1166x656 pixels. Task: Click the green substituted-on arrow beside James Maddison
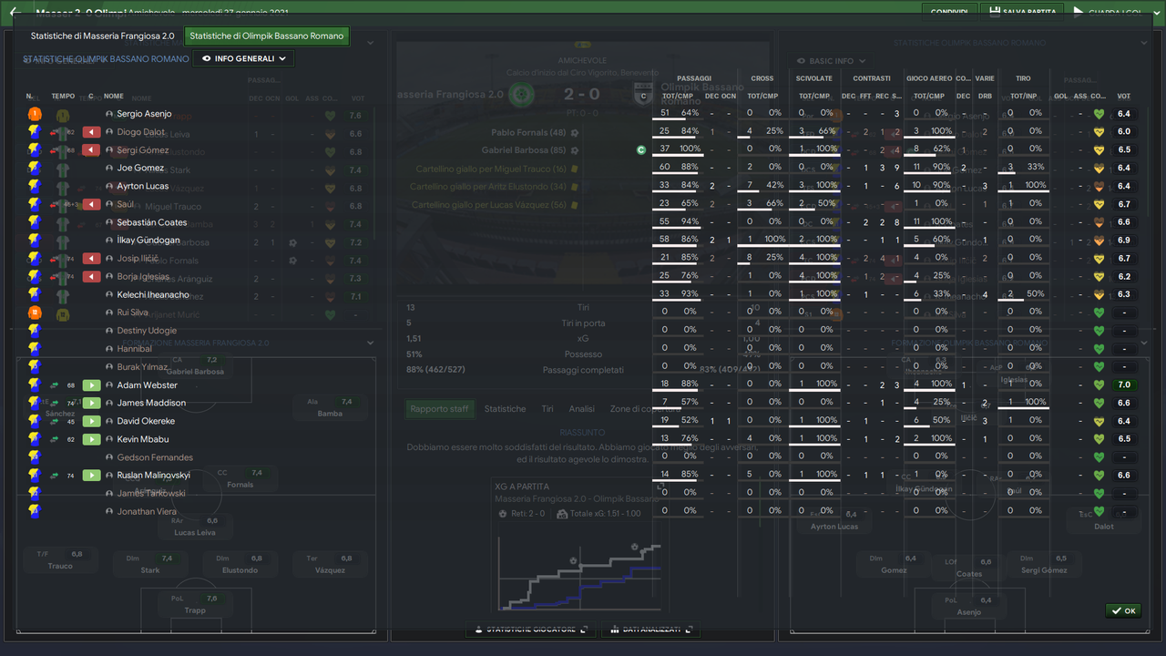[x=91, y=403]
